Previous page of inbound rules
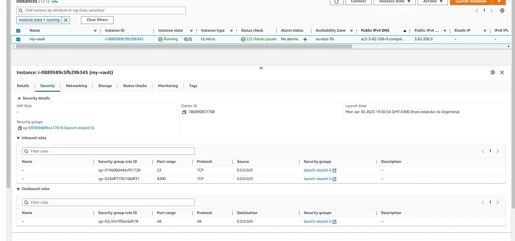 tap(483, 151)
